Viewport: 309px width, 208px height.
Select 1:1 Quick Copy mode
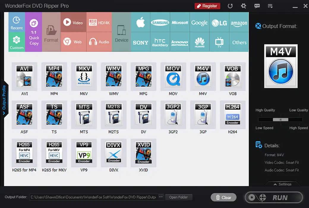pos(34,32)
